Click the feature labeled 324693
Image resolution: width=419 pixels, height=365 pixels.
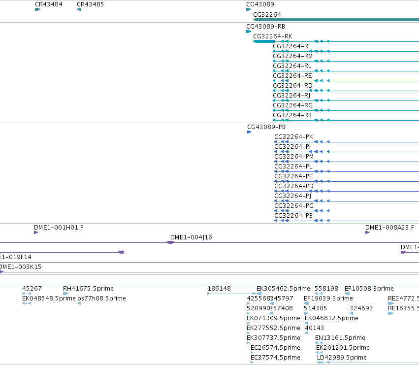pyautogui.click(x=351, y=313)
